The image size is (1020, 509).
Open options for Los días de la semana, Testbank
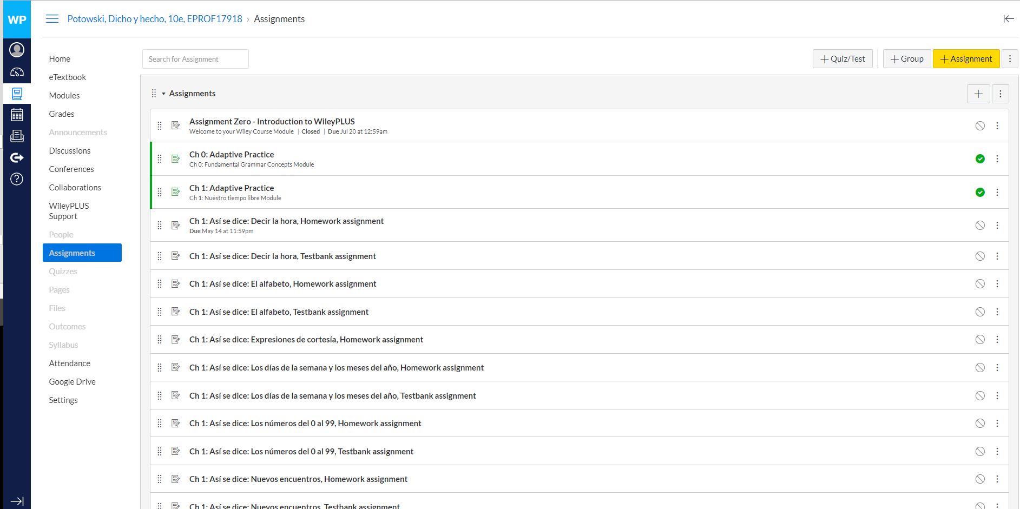click(x=997, y=395)
